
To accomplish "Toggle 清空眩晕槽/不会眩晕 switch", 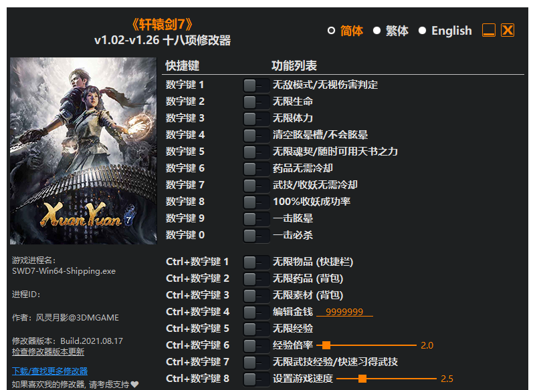I will click(x=256, y=136).
